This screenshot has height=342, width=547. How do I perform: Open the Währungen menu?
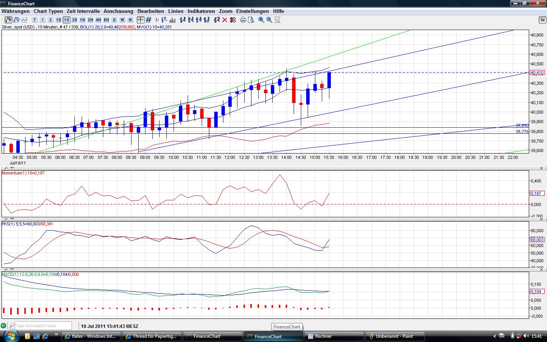(15, 11)
